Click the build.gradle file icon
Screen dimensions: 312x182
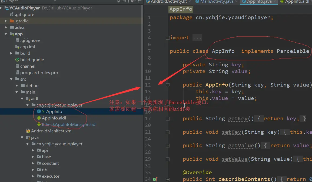(17, 60)
